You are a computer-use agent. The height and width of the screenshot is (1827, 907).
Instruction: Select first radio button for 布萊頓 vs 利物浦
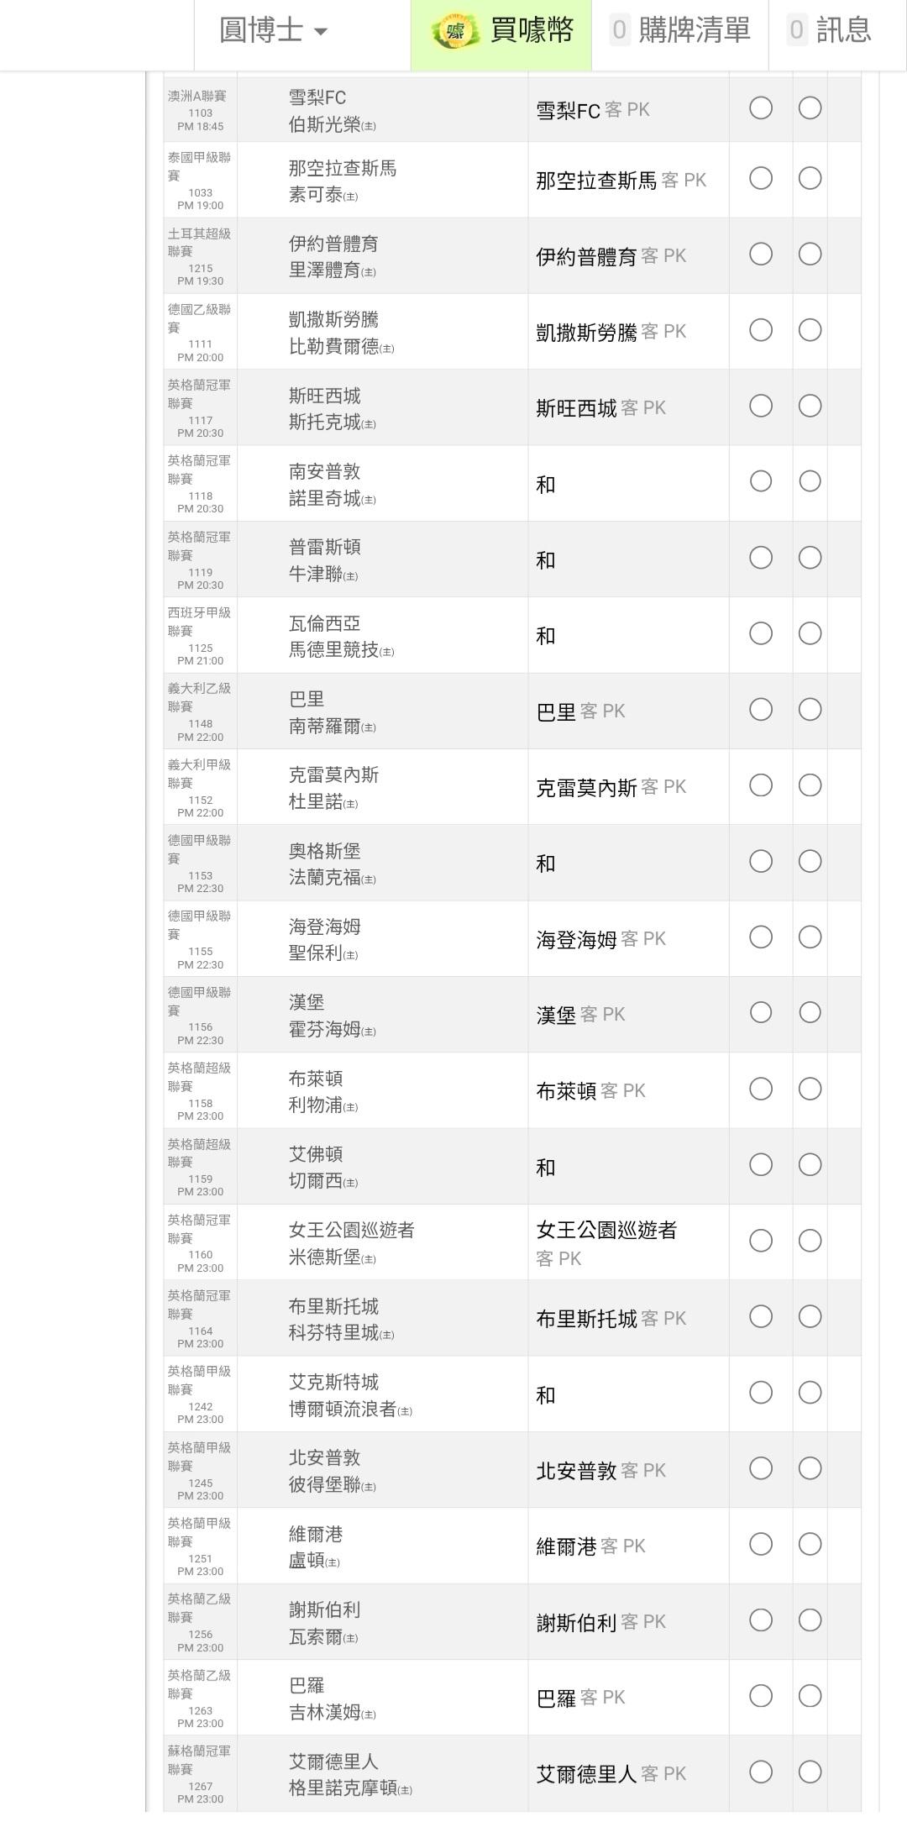coord(761,1089)
